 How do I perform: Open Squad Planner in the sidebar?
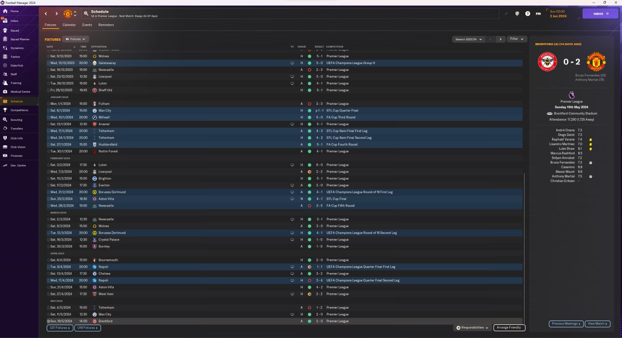pos(19,39)
